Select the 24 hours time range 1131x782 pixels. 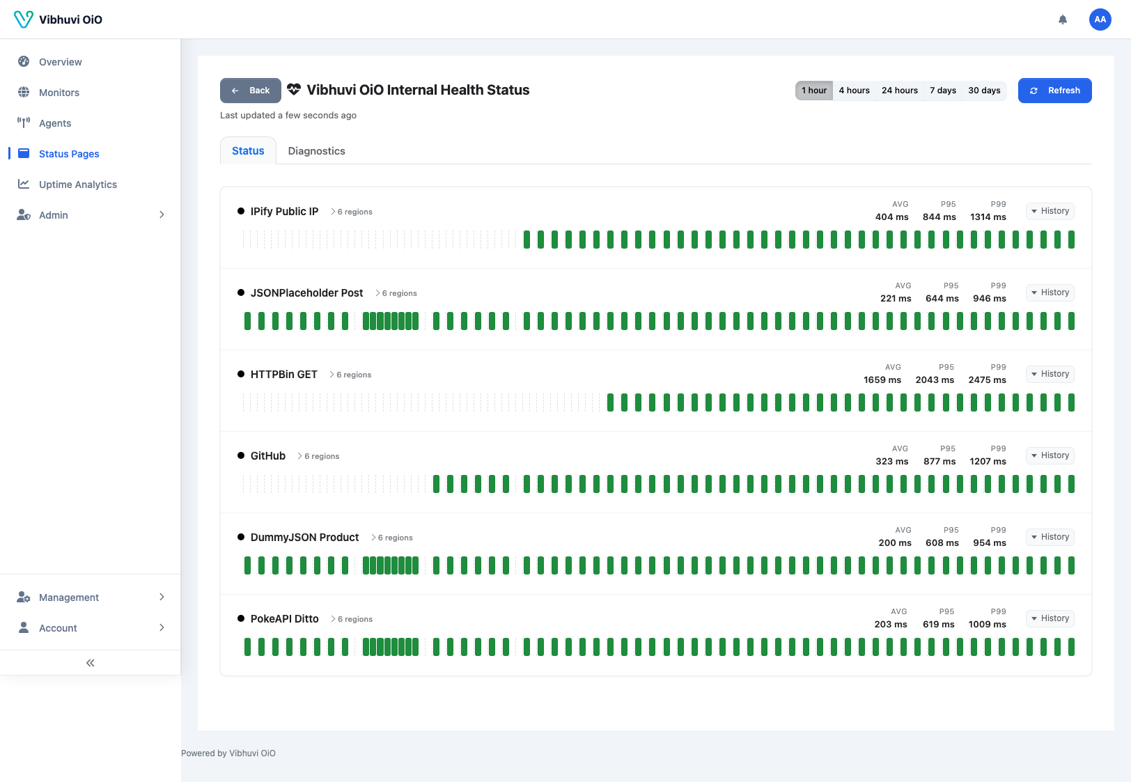[x=900, y=91]
